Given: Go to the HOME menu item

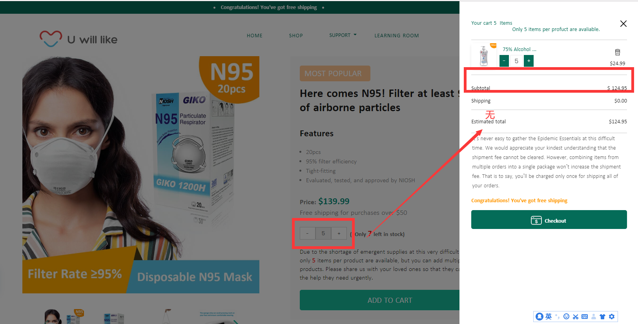Looking at the screenshot, I should coord(255,35).
